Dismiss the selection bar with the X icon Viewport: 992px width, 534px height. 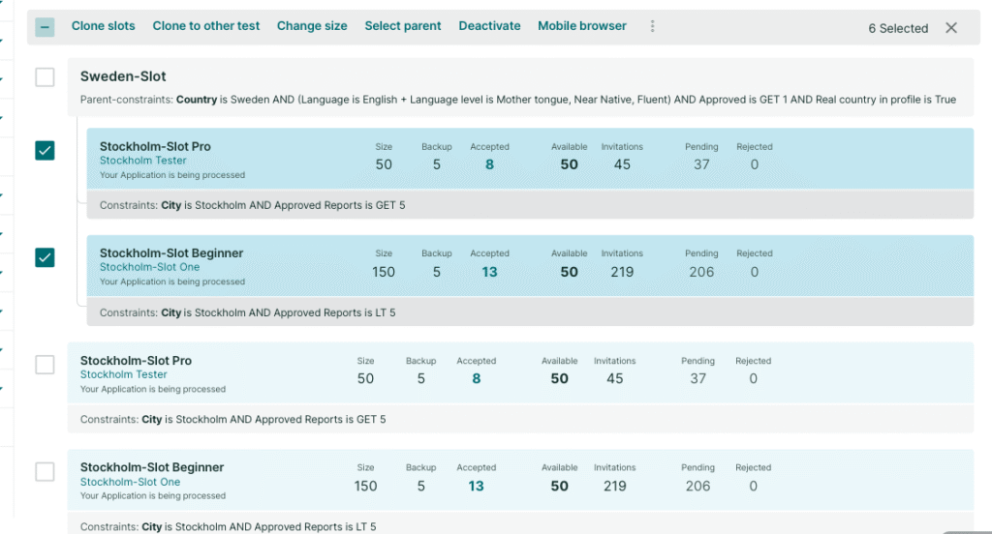pos(951,28)
